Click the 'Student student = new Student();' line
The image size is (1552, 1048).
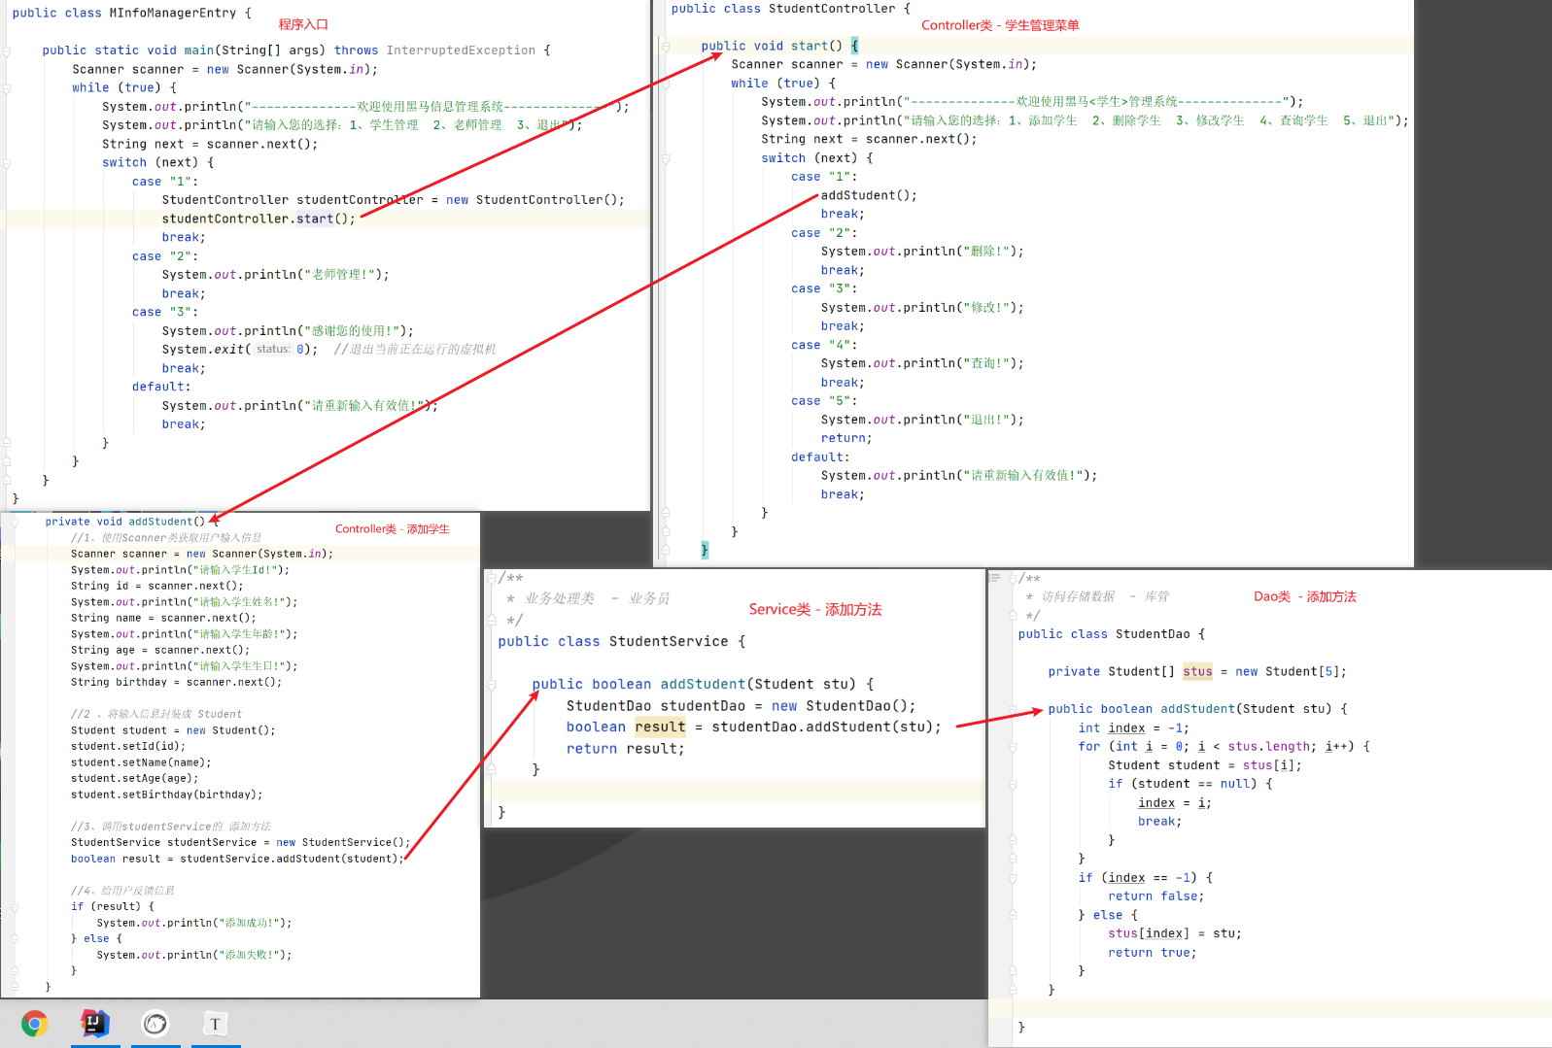(x=173, y=730)
